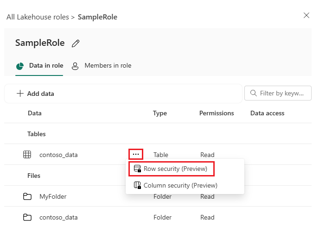Screen dimensions: 319x245
Task: Choose Column security (Preview) from menu
Action: click(x=180, y=185)
